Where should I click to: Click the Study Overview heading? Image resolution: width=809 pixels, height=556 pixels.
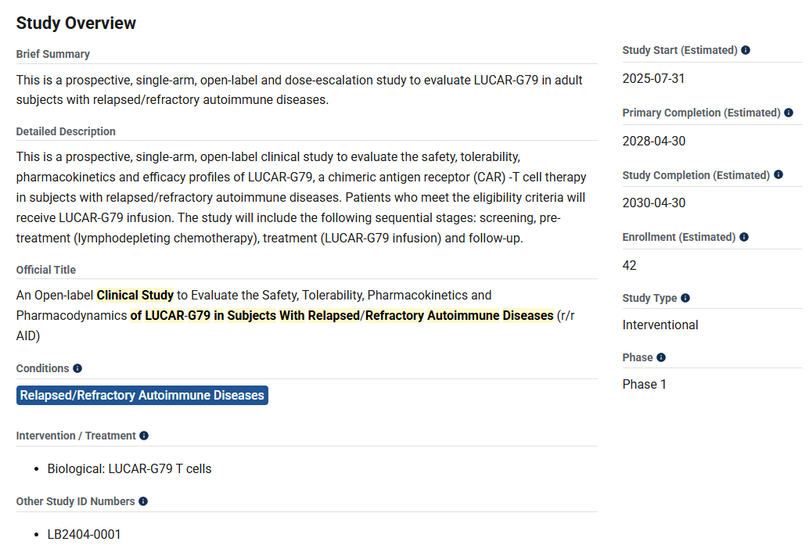(76, 23)
